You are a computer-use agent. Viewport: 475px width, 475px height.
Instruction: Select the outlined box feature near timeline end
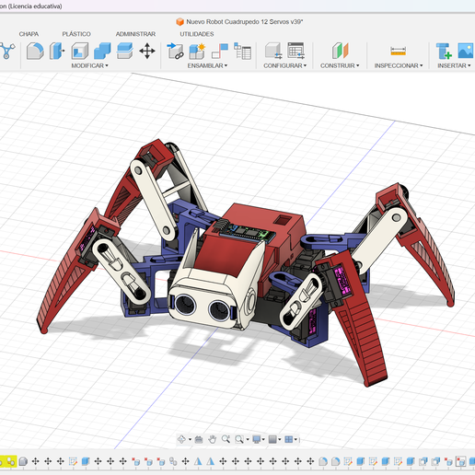(x=460, y=461)
